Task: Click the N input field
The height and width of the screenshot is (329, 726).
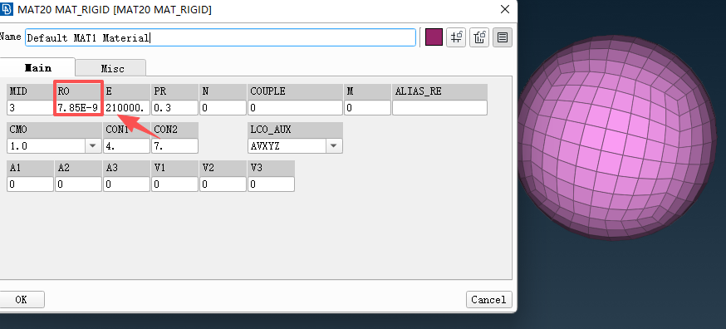Action: click(223, 108)
